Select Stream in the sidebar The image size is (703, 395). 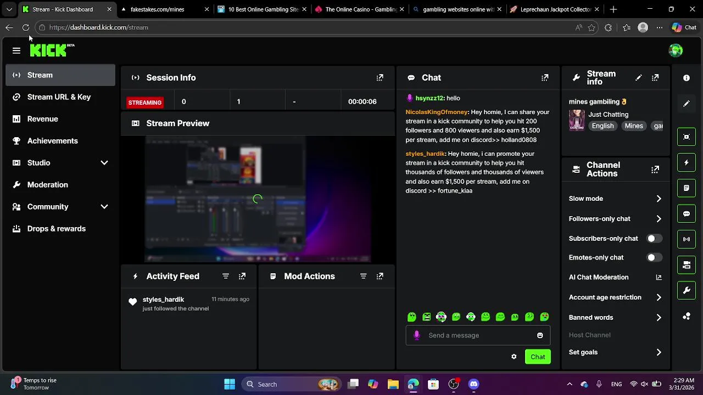click(x=60, y=75)
